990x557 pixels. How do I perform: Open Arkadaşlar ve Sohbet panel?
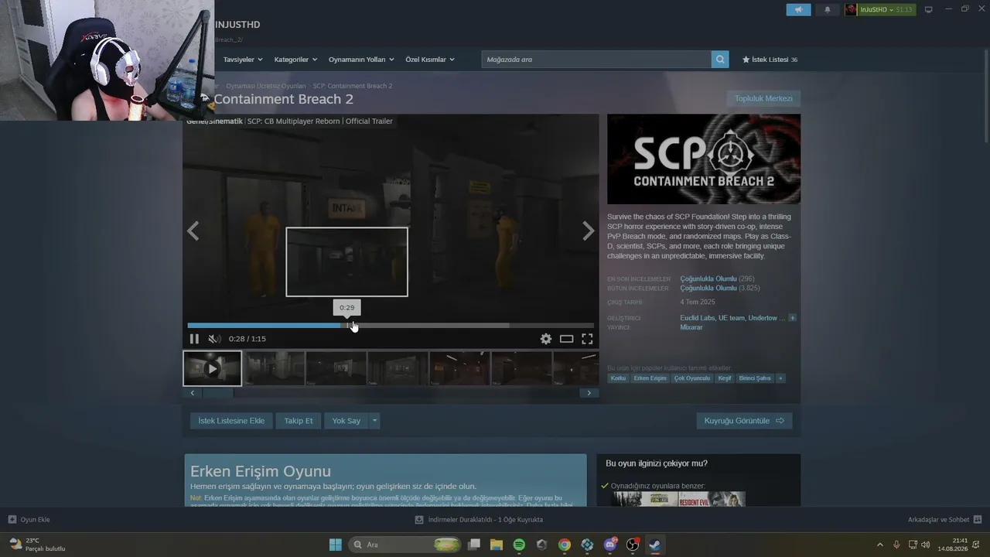point(944,520)
